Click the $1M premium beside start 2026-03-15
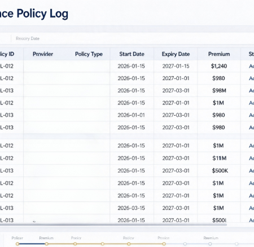The width and height of the screenshot is (254, 247). [x=218, y=208]
